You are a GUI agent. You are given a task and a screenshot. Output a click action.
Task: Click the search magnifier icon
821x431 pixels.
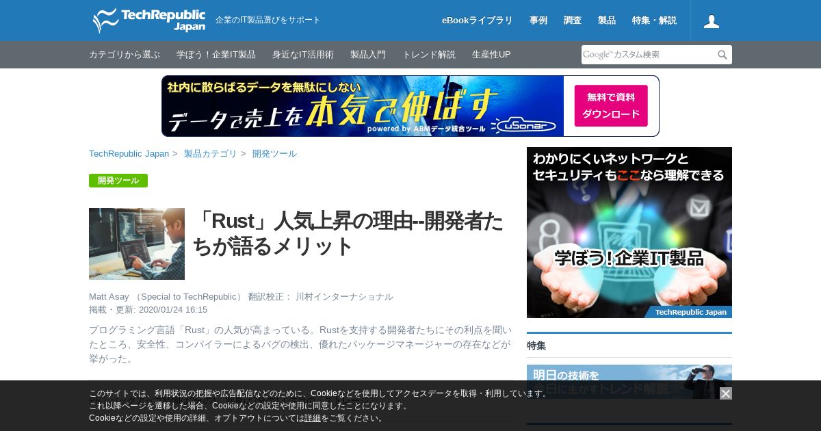[x=722, y=55]
